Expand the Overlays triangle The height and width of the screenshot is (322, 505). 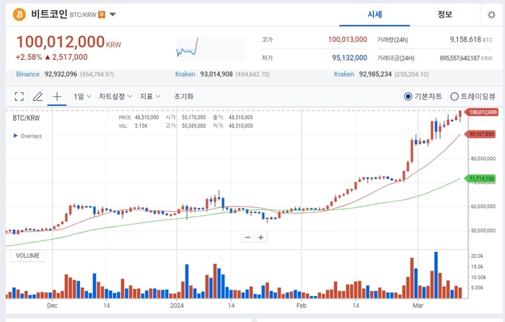click(15, 136)
